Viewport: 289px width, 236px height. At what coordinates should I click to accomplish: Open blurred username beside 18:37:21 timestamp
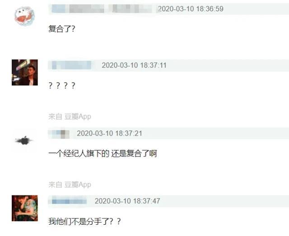tap(59, 134)
